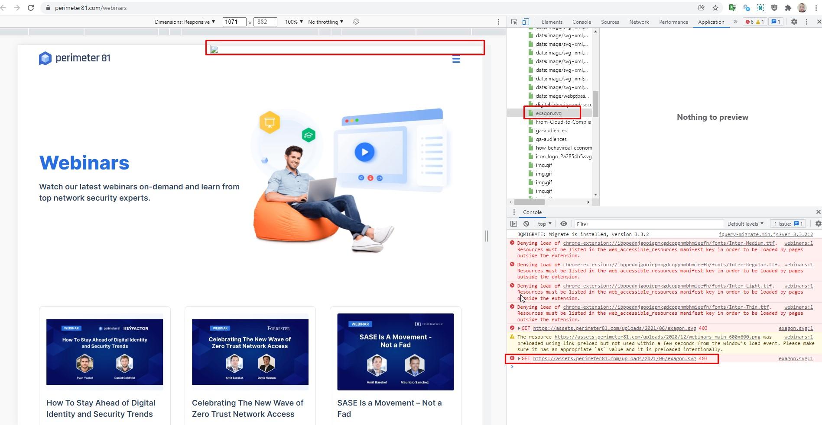Clear console with the ban icon
This screenshot has width=822, height=425.
(526, 224)
